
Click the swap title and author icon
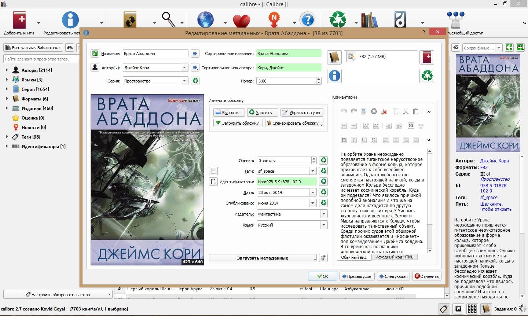click(95, 53)
